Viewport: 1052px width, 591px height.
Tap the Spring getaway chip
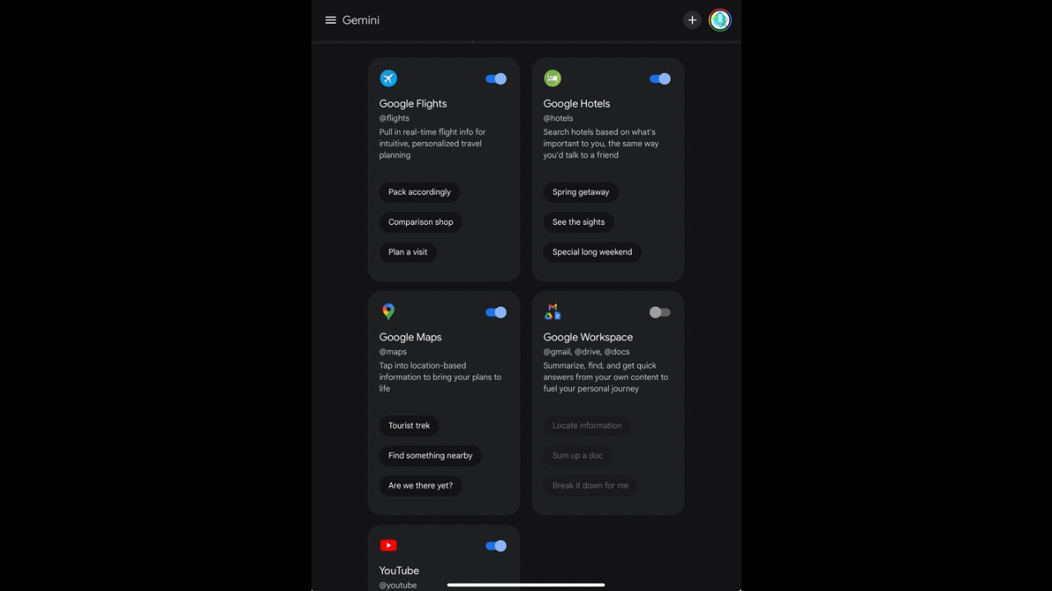click(x=580, y=192)
